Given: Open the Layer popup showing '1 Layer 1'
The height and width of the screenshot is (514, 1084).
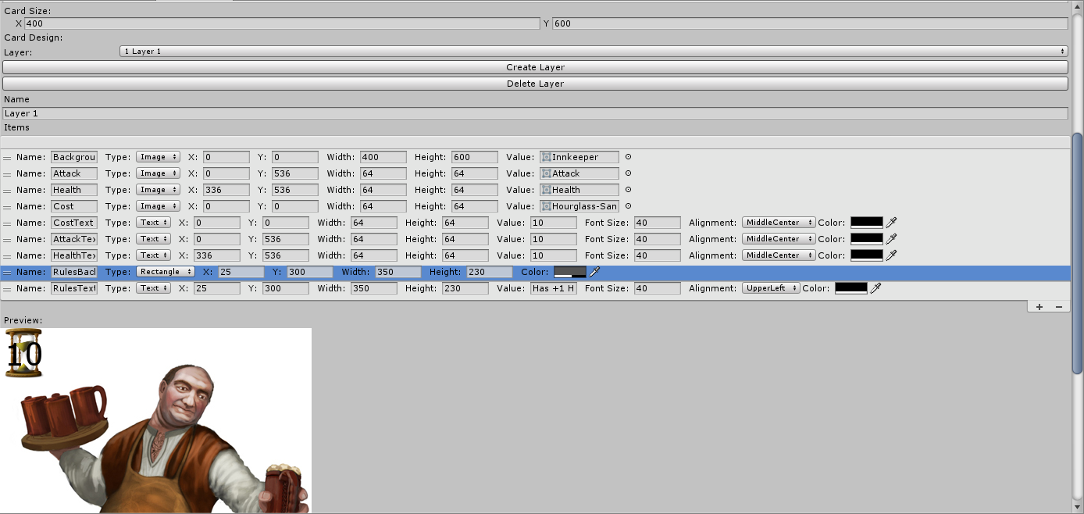Looking at the screenshot, I should tap(594, 52).
